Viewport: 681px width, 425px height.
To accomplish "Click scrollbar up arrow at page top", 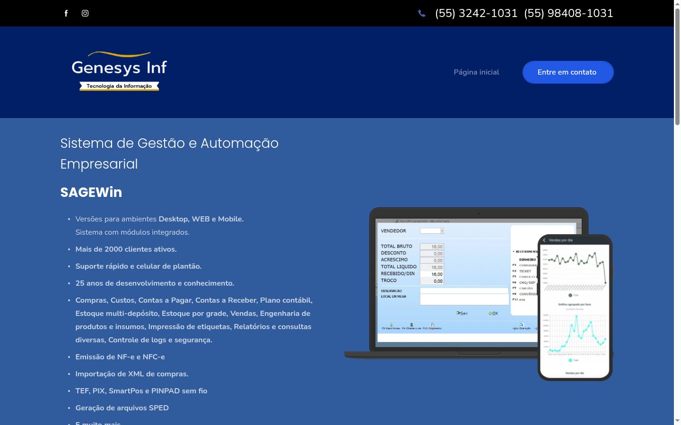I will pyautogui.click(x=677, y=4).
